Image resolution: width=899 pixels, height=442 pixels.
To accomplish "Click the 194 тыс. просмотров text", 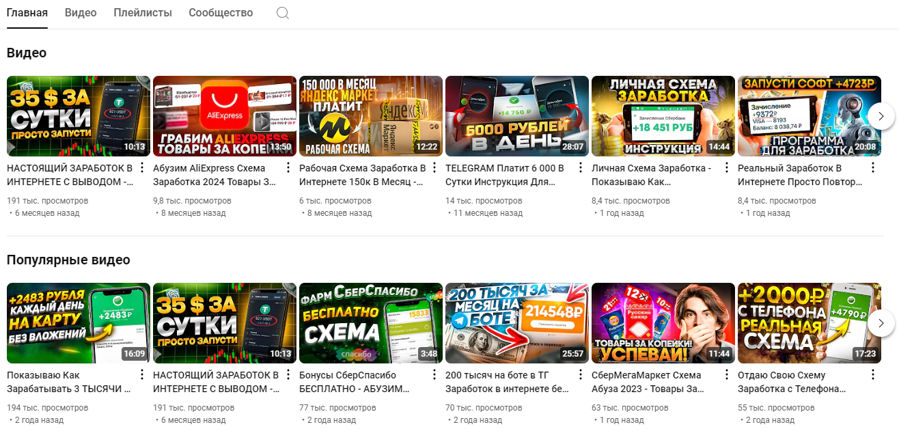I will point(47,408).
